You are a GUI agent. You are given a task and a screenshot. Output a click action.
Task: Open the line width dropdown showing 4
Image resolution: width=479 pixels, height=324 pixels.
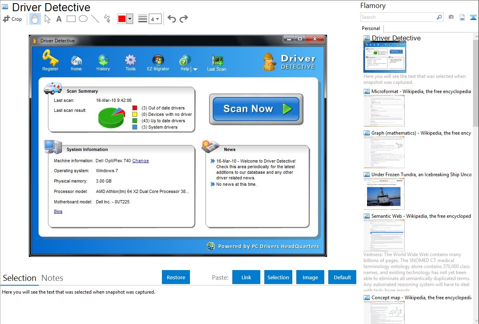(x=155, y=19)
